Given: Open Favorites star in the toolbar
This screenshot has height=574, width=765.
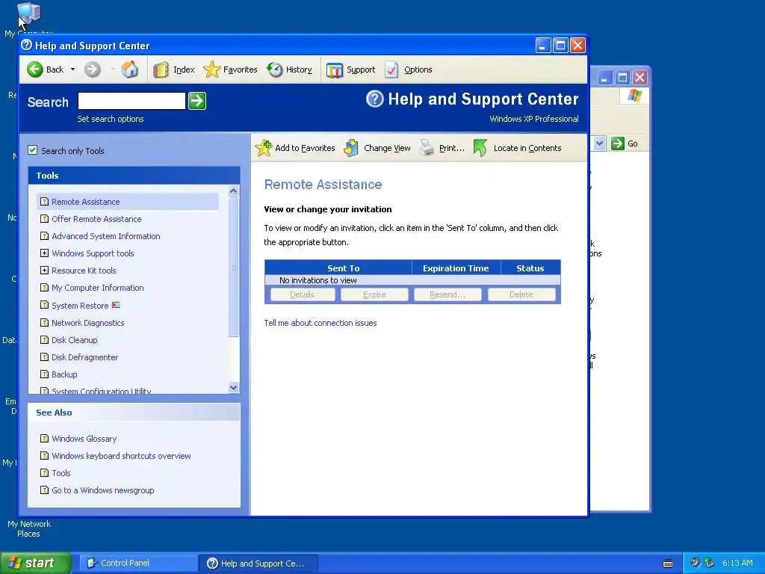Looking at the screenshot, I should 211,70.
